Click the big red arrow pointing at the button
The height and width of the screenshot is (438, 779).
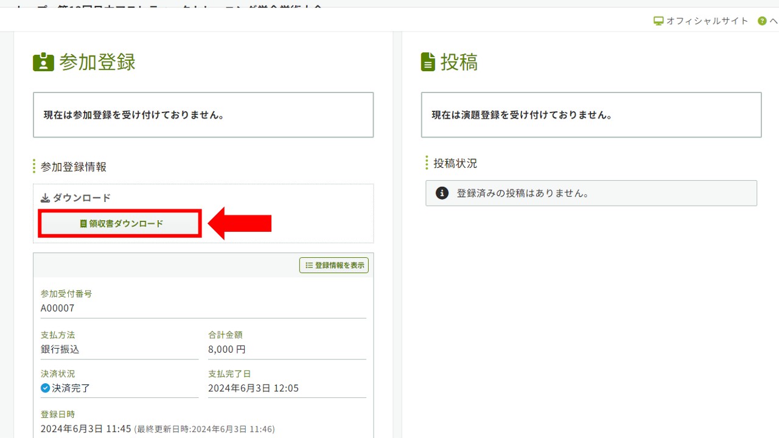tap(240, 223)
